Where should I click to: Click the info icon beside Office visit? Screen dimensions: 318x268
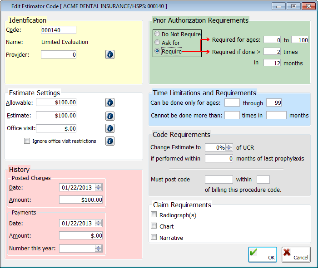[110, 128]
